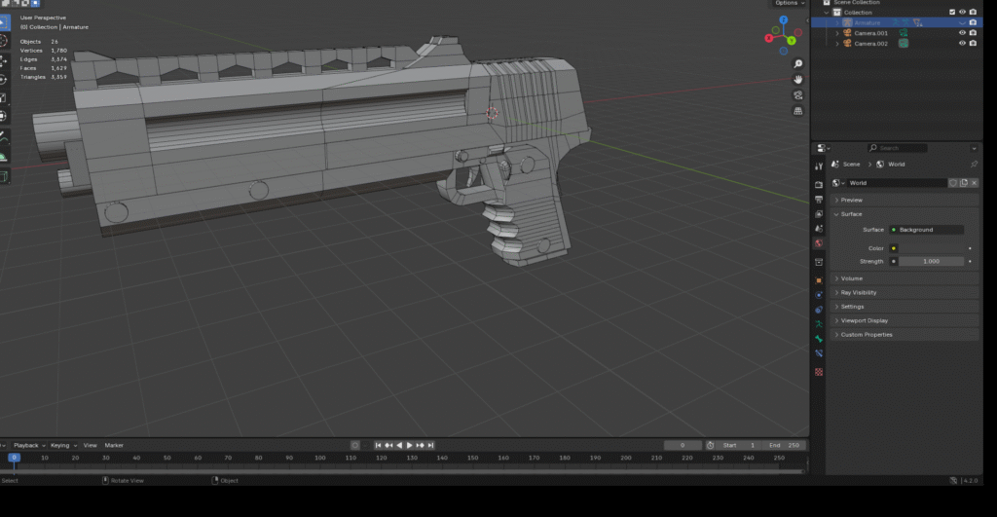The height and width of the screenshot is (517, 997).
Task: Click the Background surface shader button
Action: [926, 230]
